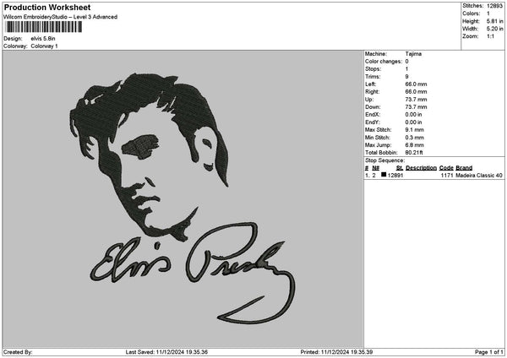Click the thread code 1171
Image resolution: width=507 pixels, height=358 pixels.
(447, 176)
